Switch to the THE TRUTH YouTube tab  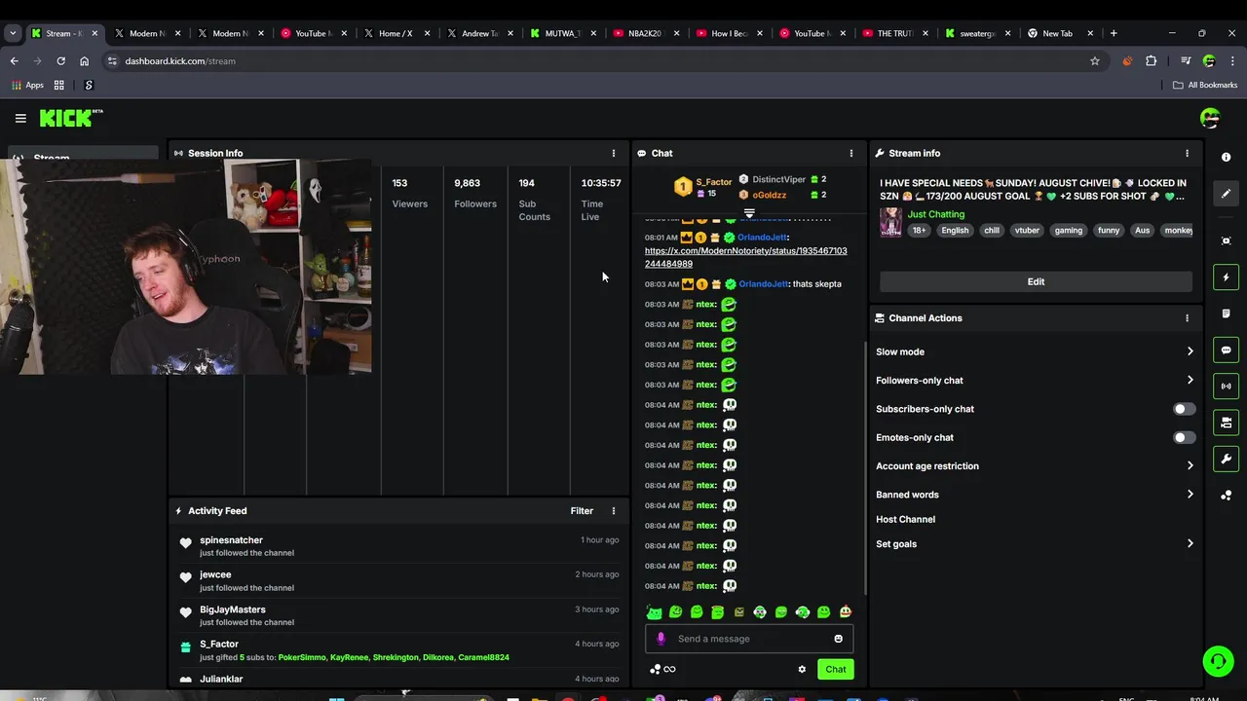point(893,33)
